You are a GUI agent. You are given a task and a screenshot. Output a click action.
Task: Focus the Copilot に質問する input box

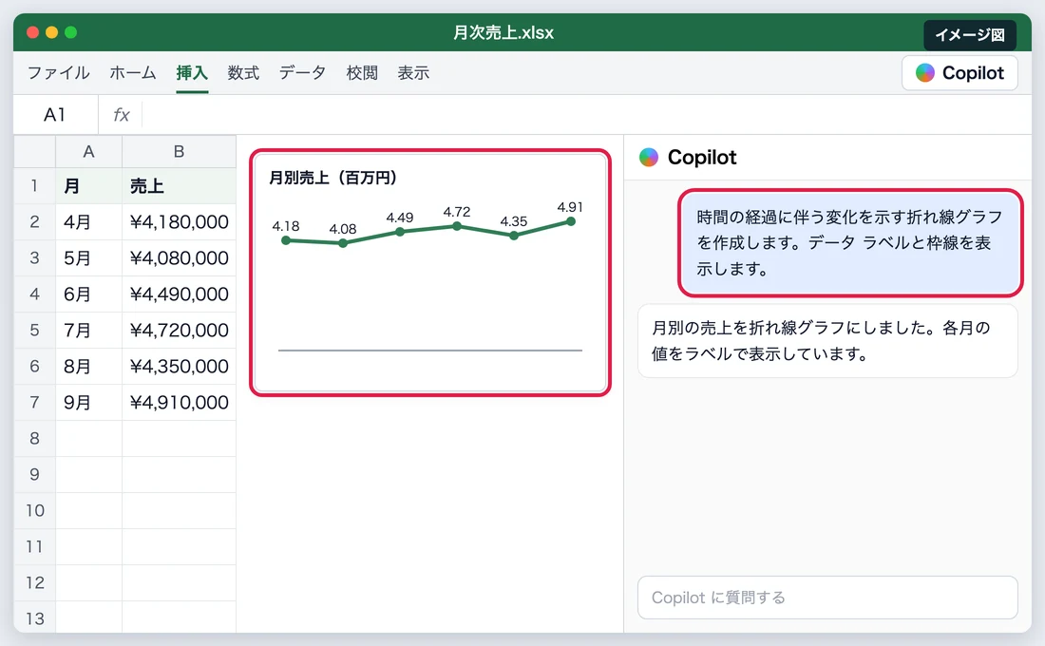pos(827,598)
